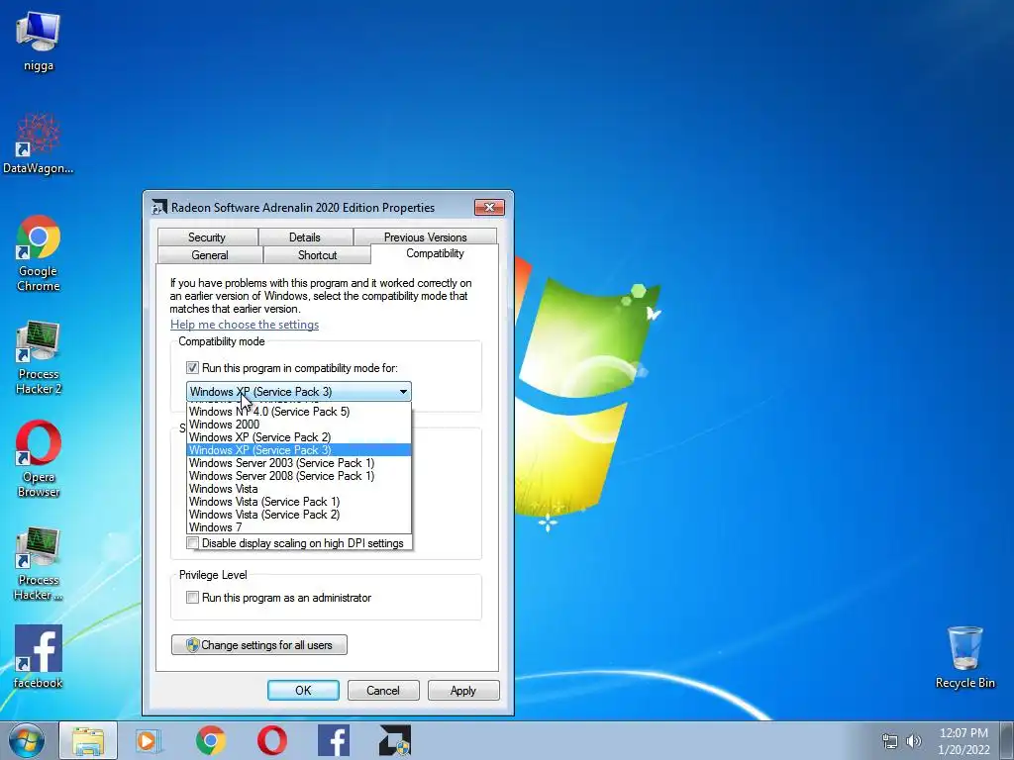Select highlighted Windows XP (Service Pack 3)
Image resolution: width=1014 pixels, height=760 pixels.
pos(299,450)
